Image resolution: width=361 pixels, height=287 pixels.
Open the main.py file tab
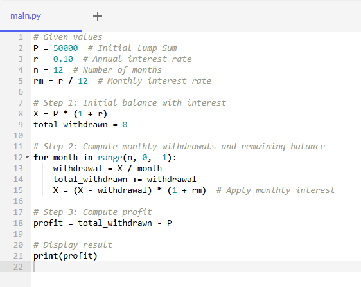coord(26,16)
